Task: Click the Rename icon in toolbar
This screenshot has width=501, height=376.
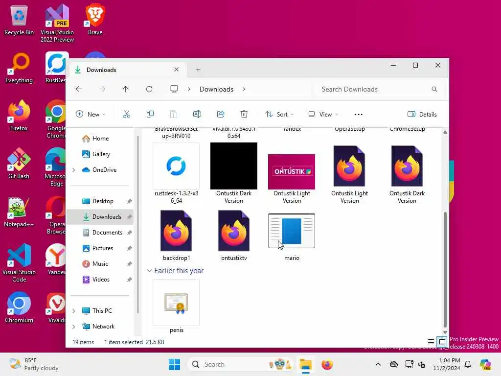Action: pos(197,114)
